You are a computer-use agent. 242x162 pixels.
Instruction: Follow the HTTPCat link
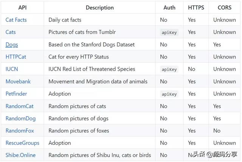point(16,57)
